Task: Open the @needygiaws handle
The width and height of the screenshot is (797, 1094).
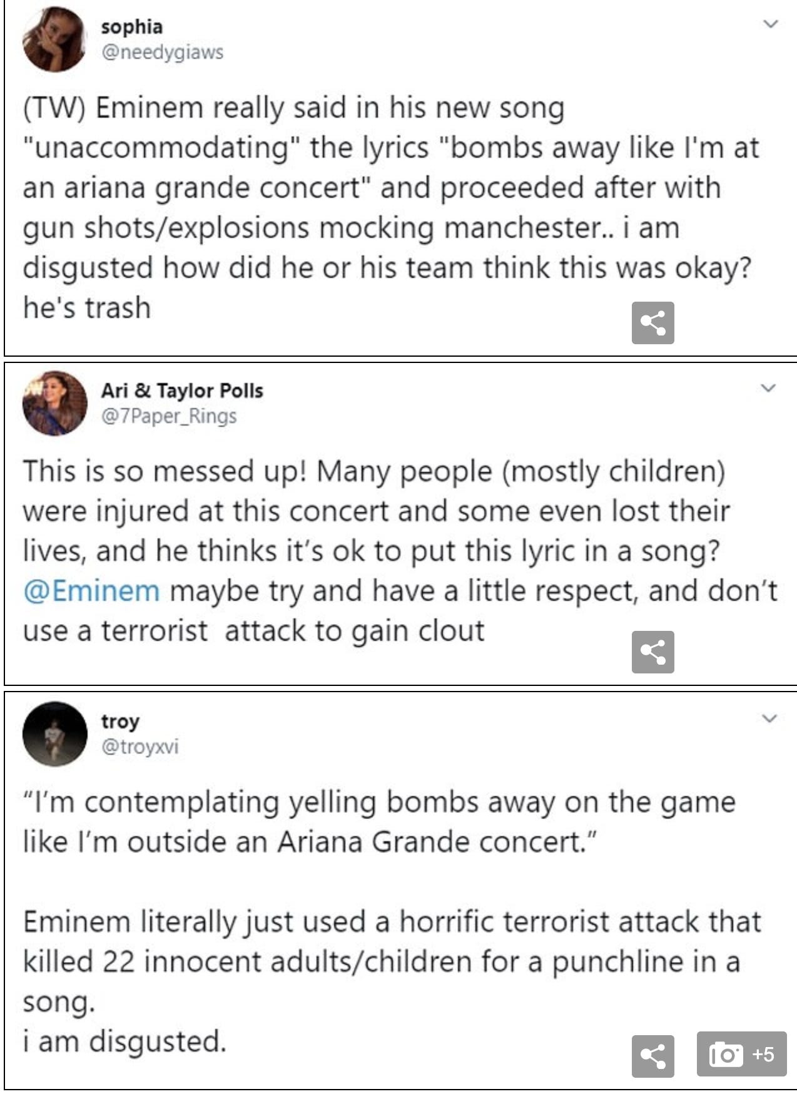Action: (x=162, y=52)
